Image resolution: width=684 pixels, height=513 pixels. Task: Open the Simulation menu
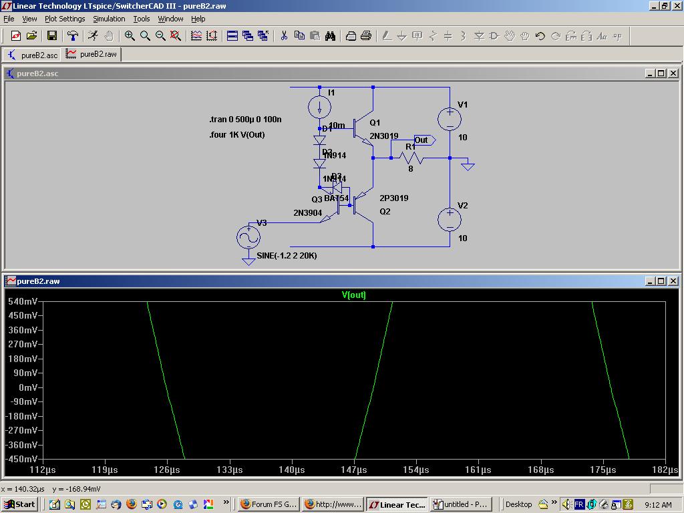[x=109, y=19]
